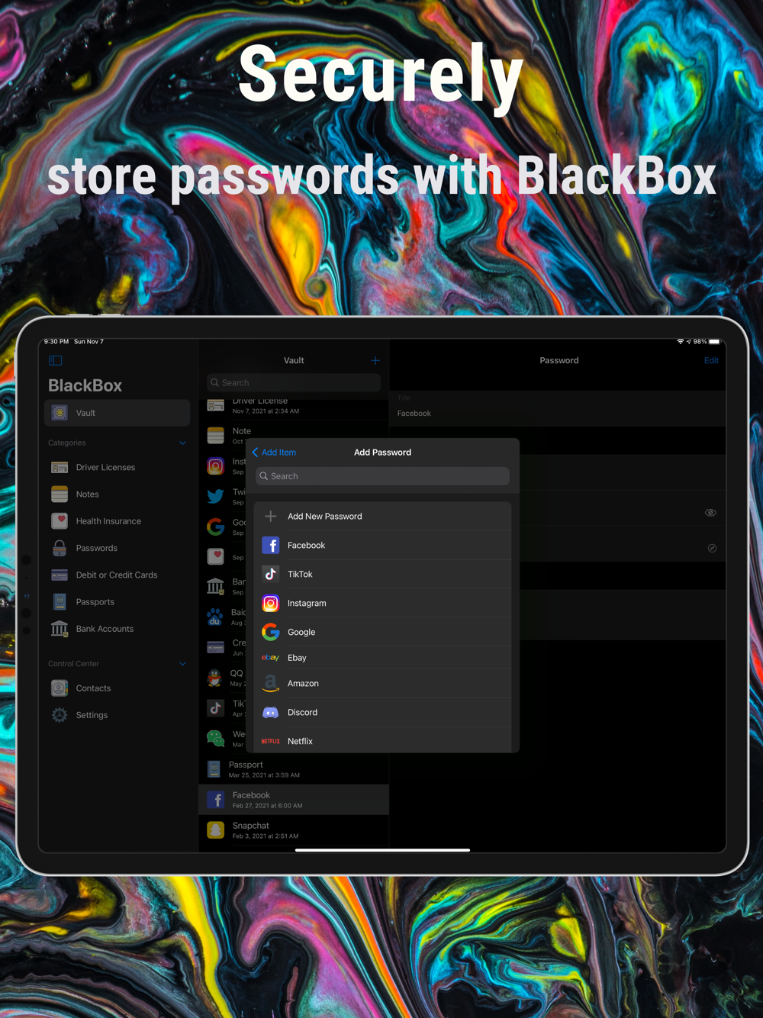Choose Add New Password

tap(382, 517)
